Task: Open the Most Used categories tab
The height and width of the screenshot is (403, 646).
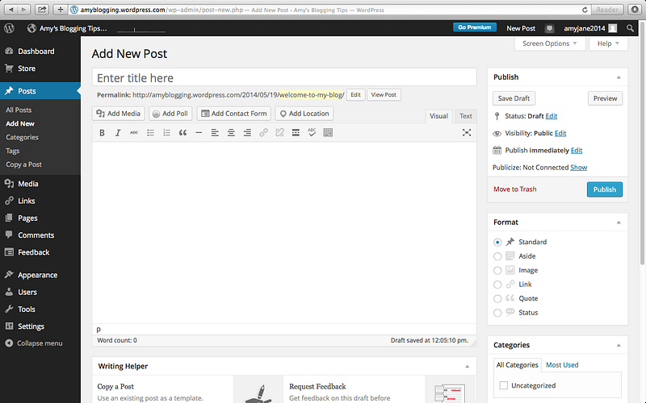Action: point(562,365)
